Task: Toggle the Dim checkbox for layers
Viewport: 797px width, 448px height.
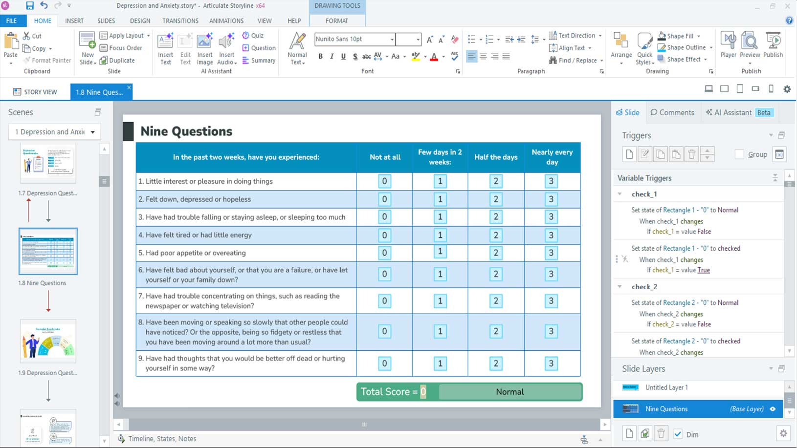Action: tap(678, 434)
